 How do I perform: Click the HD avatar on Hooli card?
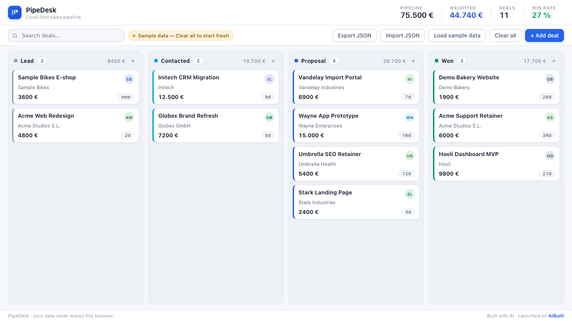(550, 156)
